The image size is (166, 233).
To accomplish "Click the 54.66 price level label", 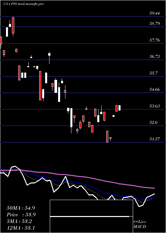I will pyautogui.click(x=155, y=89).
